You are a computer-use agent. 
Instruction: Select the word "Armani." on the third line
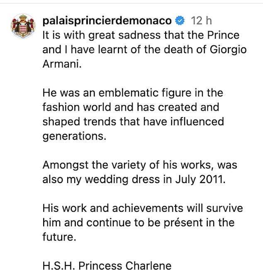[x=62, y=64]
